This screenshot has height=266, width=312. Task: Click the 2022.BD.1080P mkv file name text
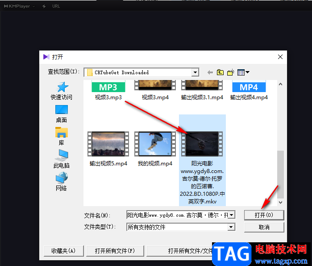point(202,182)
